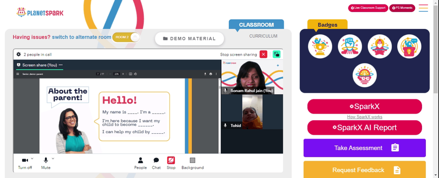This screenshot has width=439, height=178.
Task: Click the switch to alternate room link
Action: click(82, 37)
